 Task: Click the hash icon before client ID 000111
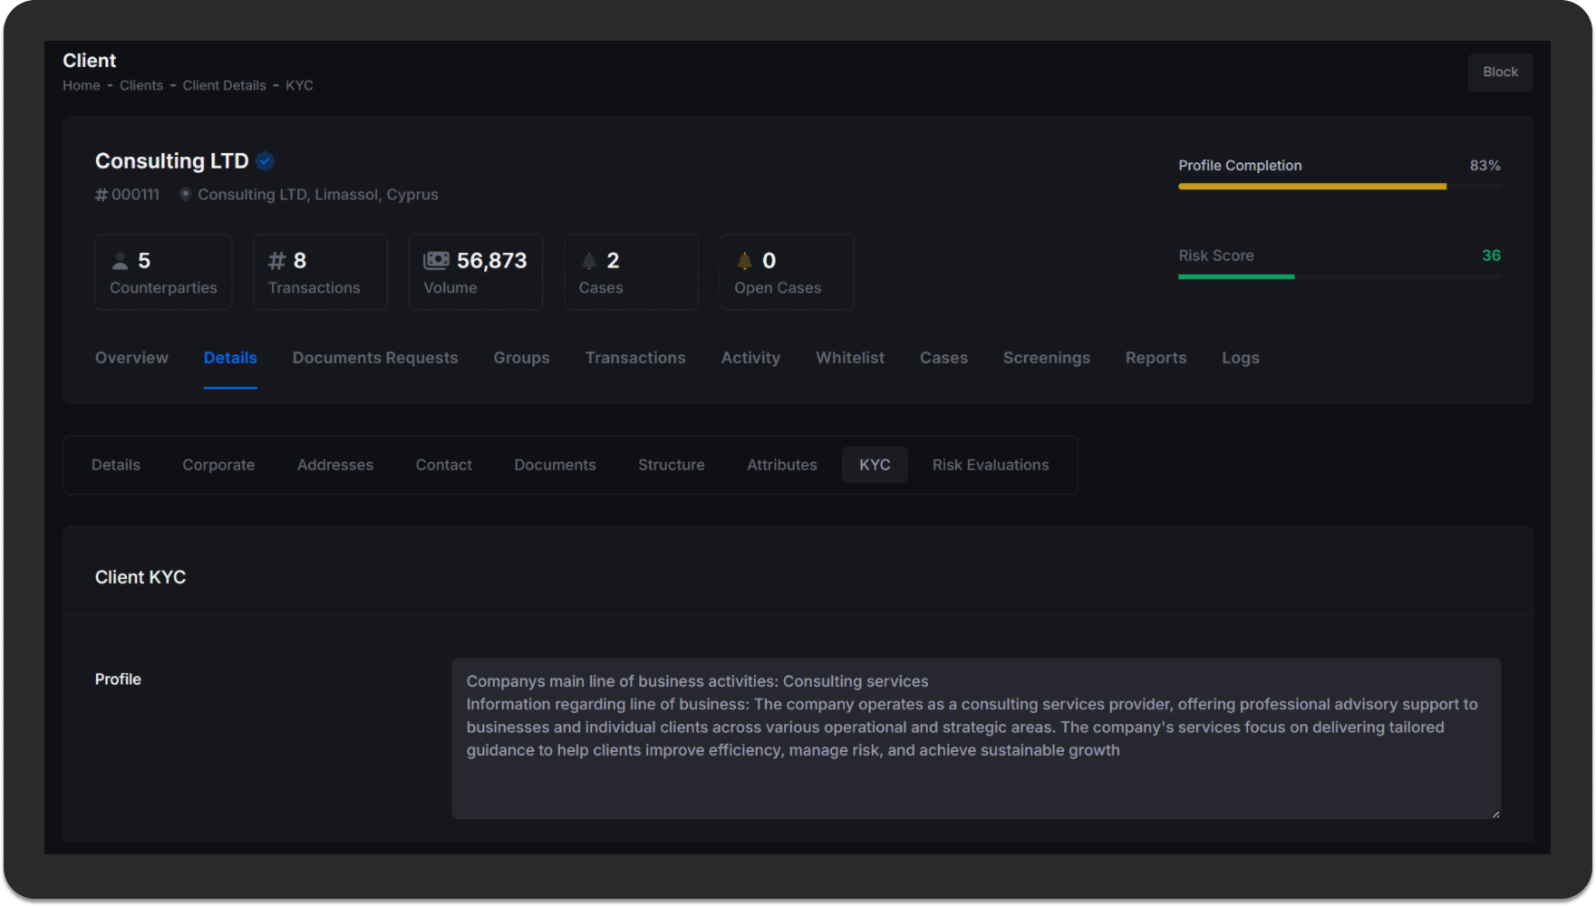[x=102, y=195]
